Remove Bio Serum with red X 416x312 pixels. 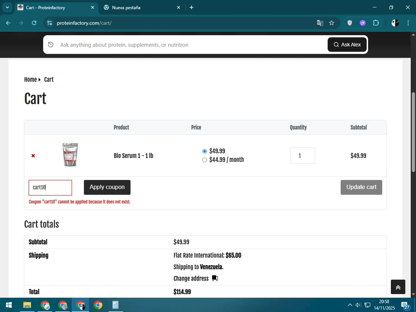(33, 156)
